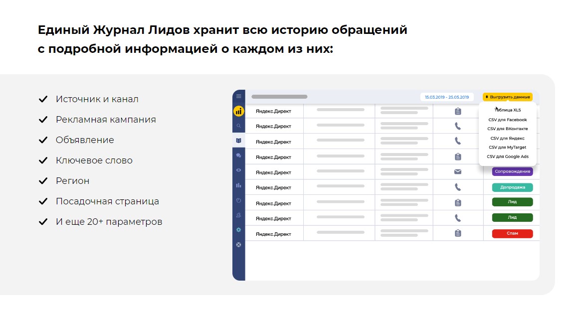Image resolution: width=581 pixels, height=318 pixels.
Task: Select Таблица XLS from the export menu
Action: click(x=507, y=110)
